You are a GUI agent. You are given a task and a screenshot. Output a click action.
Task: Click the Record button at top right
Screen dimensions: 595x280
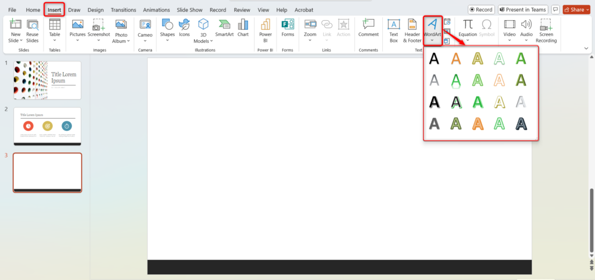[481, 10]
